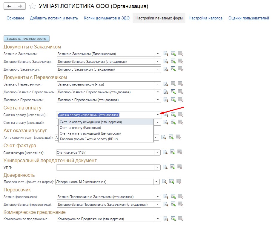Expand the УПД dropdown
This screenshot has width=275, height=227.
157,167
